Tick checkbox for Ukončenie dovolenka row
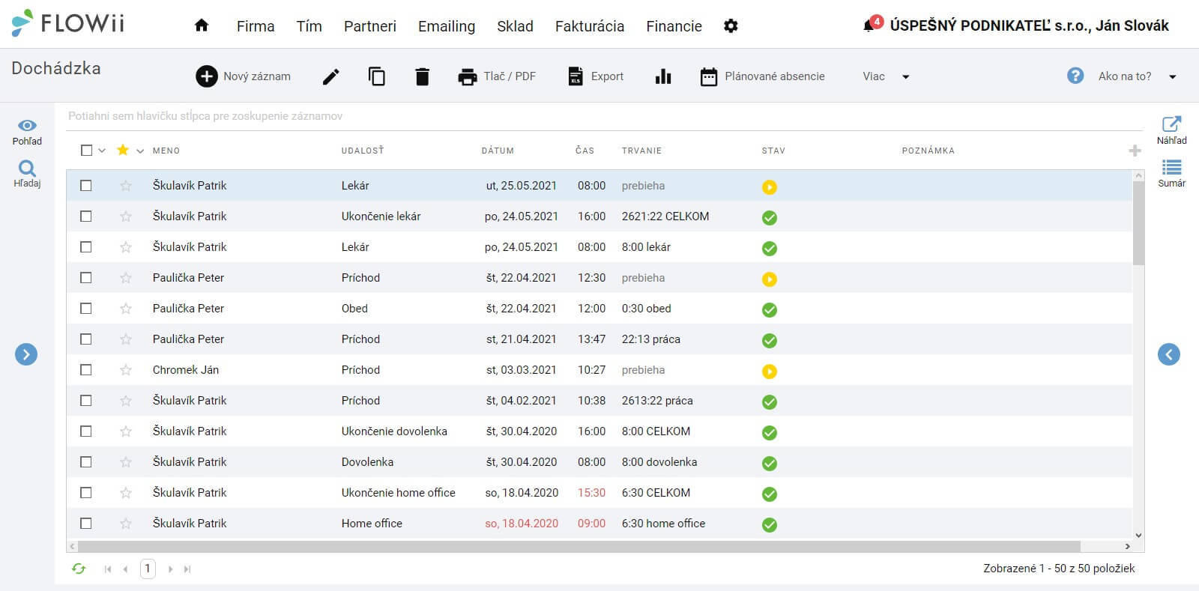The height and width of the screenshot is (591, 1199). point(86,431)
